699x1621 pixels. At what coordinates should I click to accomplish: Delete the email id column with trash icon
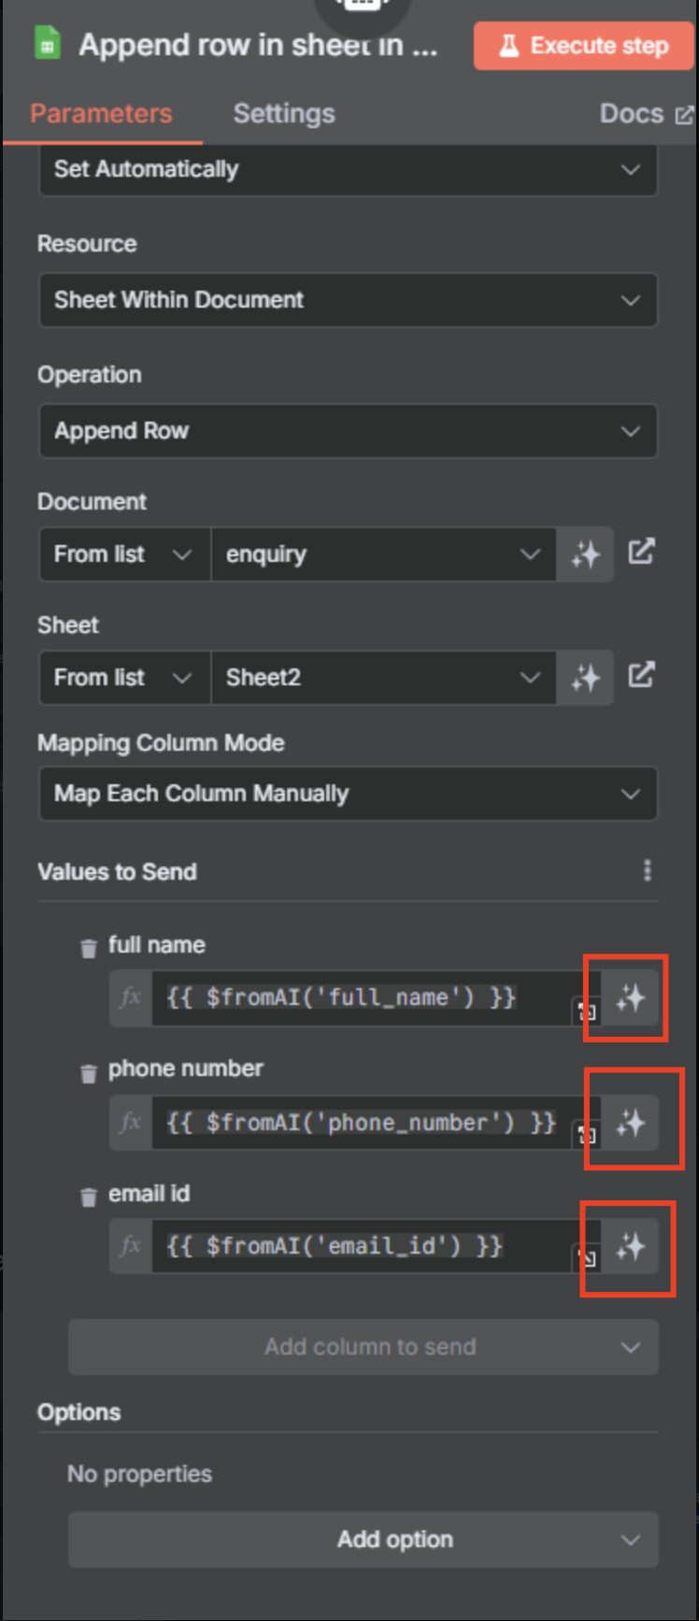pos(89,1197)
